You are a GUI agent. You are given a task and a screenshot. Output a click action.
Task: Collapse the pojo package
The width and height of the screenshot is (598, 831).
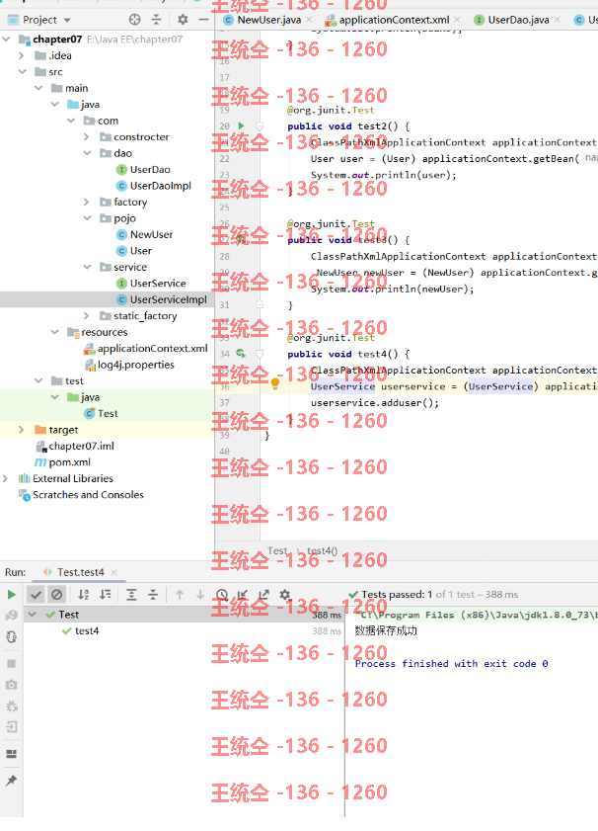(x=87, y=218)
